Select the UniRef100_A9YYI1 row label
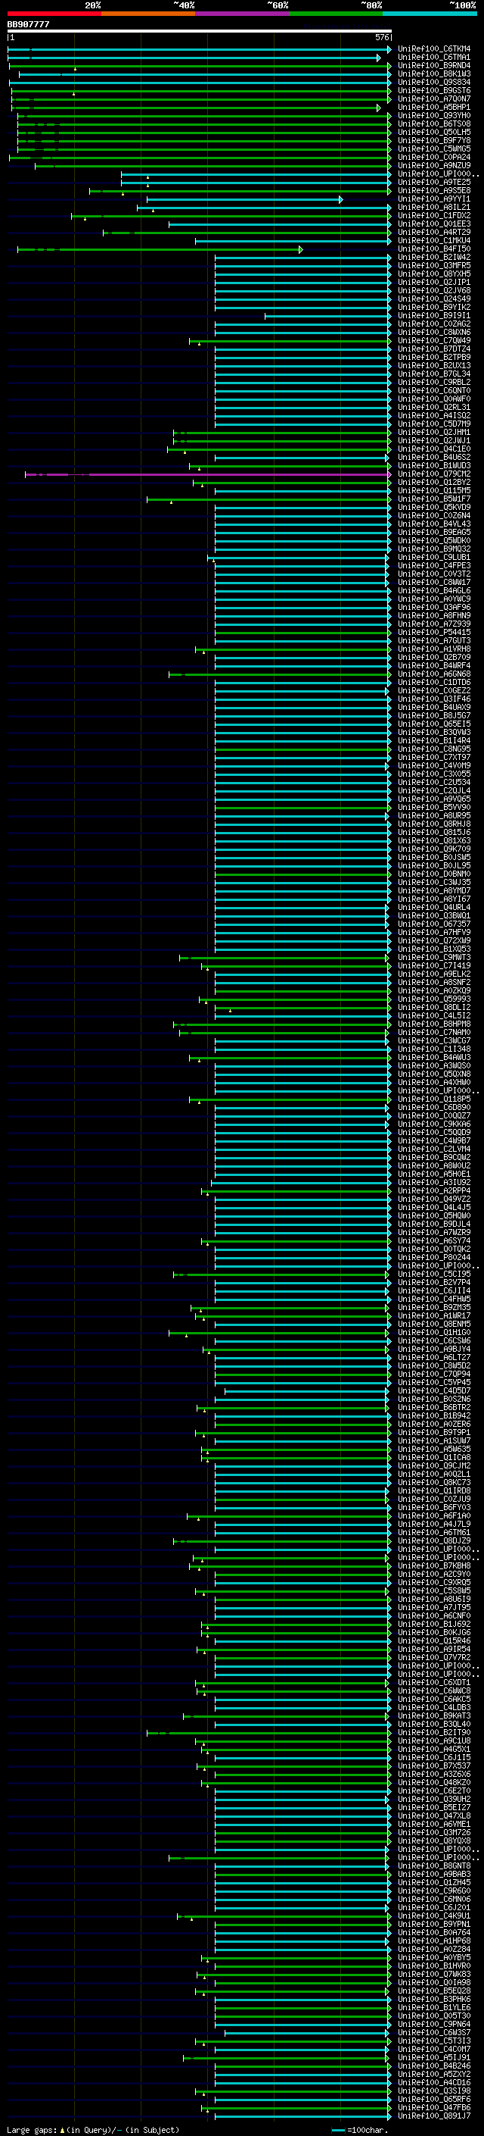484x2136 pixels. [434, 199]
